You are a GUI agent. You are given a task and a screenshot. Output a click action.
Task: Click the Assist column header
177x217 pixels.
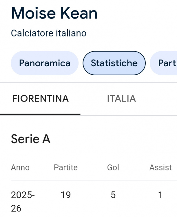pyautogui.click(x=160, y=167)
